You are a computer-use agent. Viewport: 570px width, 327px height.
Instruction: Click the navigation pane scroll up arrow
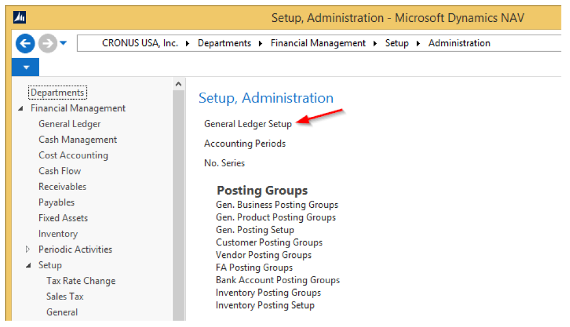click(178, 84)
